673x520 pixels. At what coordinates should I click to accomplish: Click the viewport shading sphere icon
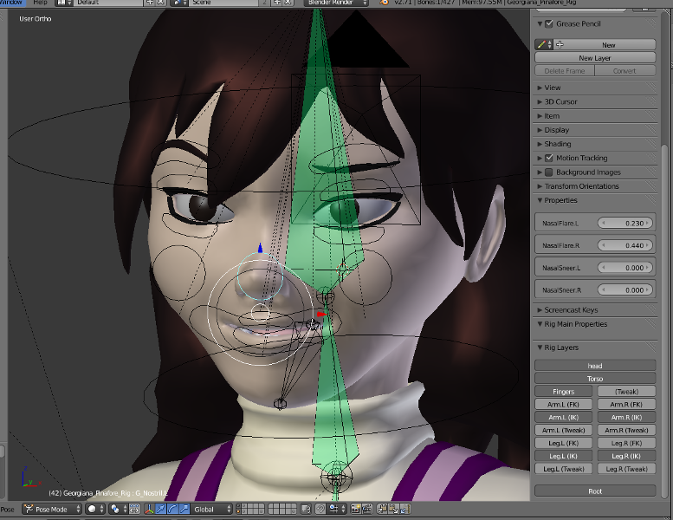tap(93, 510)
